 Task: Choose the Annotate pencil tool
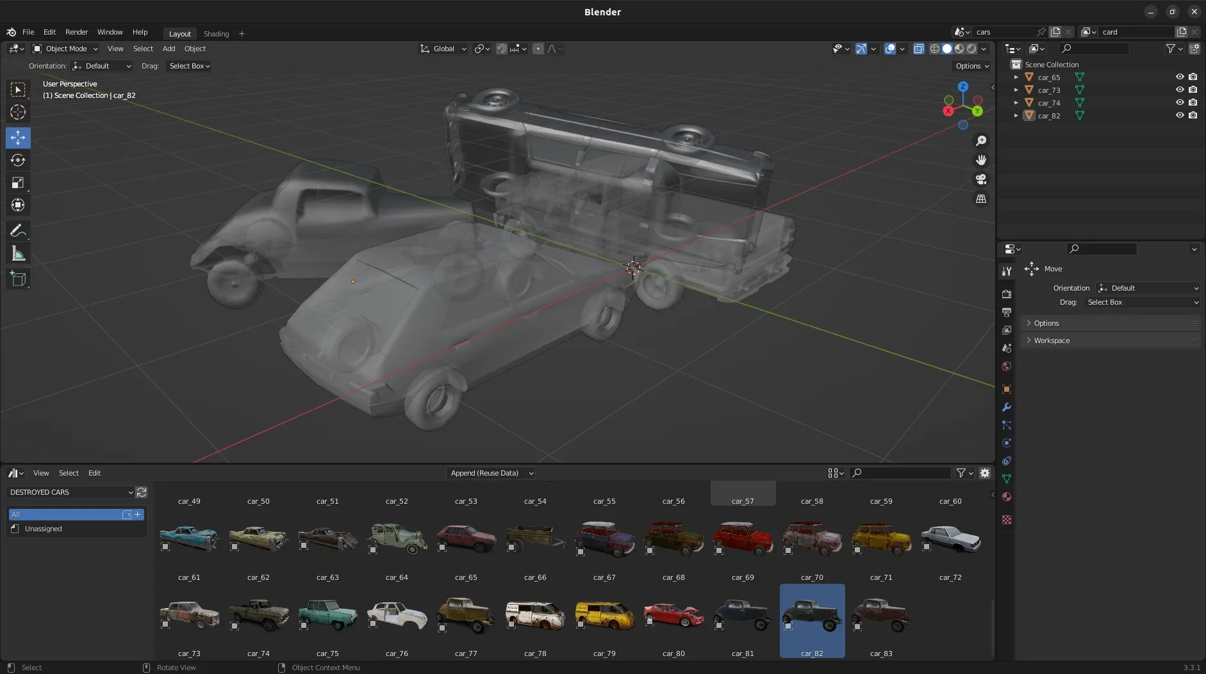(18, 230)
